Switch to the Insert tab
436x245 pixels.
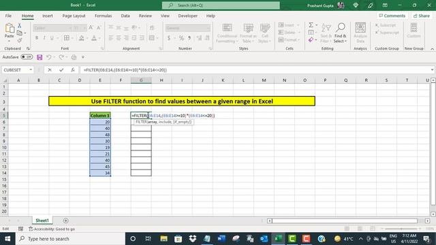pos(48,16)
